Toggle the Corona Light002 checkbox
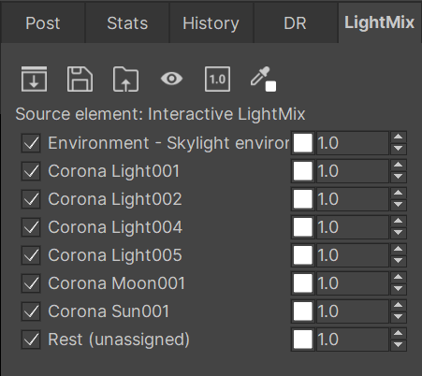422x376 pixels. click(x=31, y=199)
